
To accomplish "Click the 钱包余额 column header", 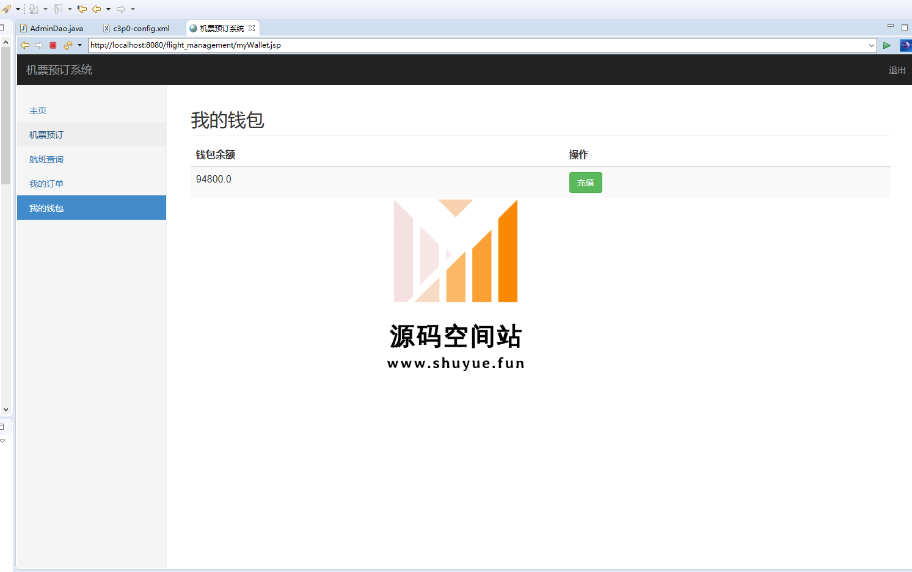I will (x=216, y=154).
